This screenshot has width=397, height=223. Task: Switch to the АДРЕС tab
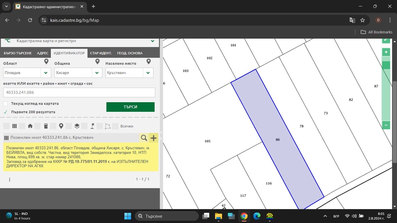43,53
